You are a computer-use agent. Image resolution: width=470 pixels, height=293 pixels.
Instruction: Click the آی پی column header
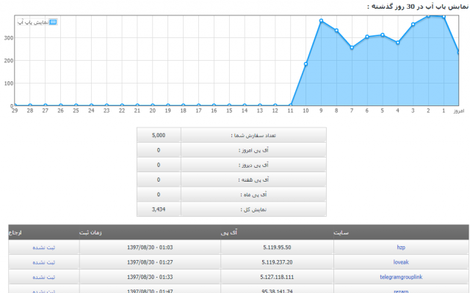[229, 232]
